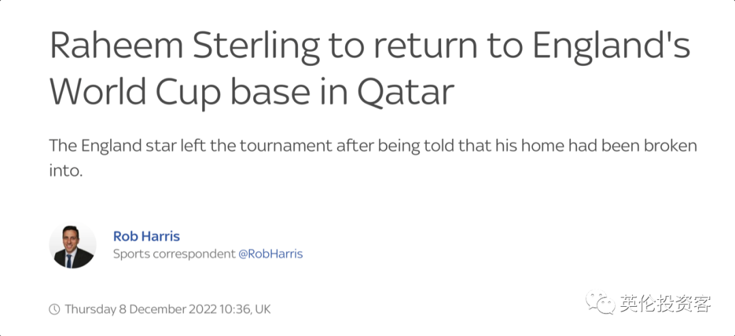Click 'UK' at the end of the timestamp

pyautogui.click(x=263, y=309)
